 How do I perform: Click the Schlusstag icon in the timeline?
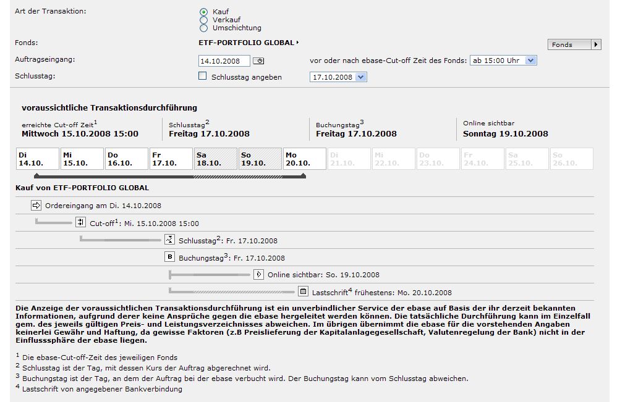point(169,240)
